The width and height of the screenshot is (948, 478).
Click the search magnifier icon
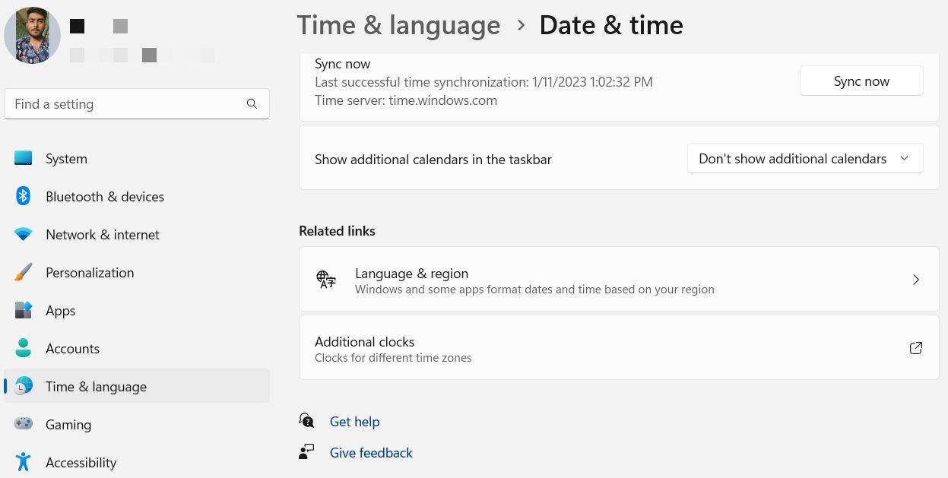pos(252,104)
